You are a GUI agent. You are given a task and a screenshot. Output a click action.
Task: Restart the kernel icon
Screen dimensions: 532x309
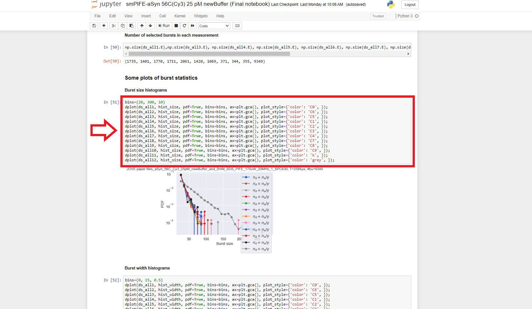click(x=184, y=26)
